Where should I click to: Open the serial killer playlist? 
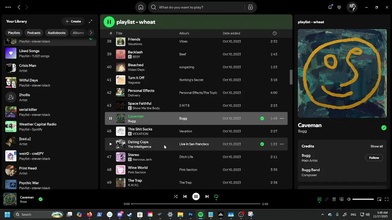coord(50,112)
